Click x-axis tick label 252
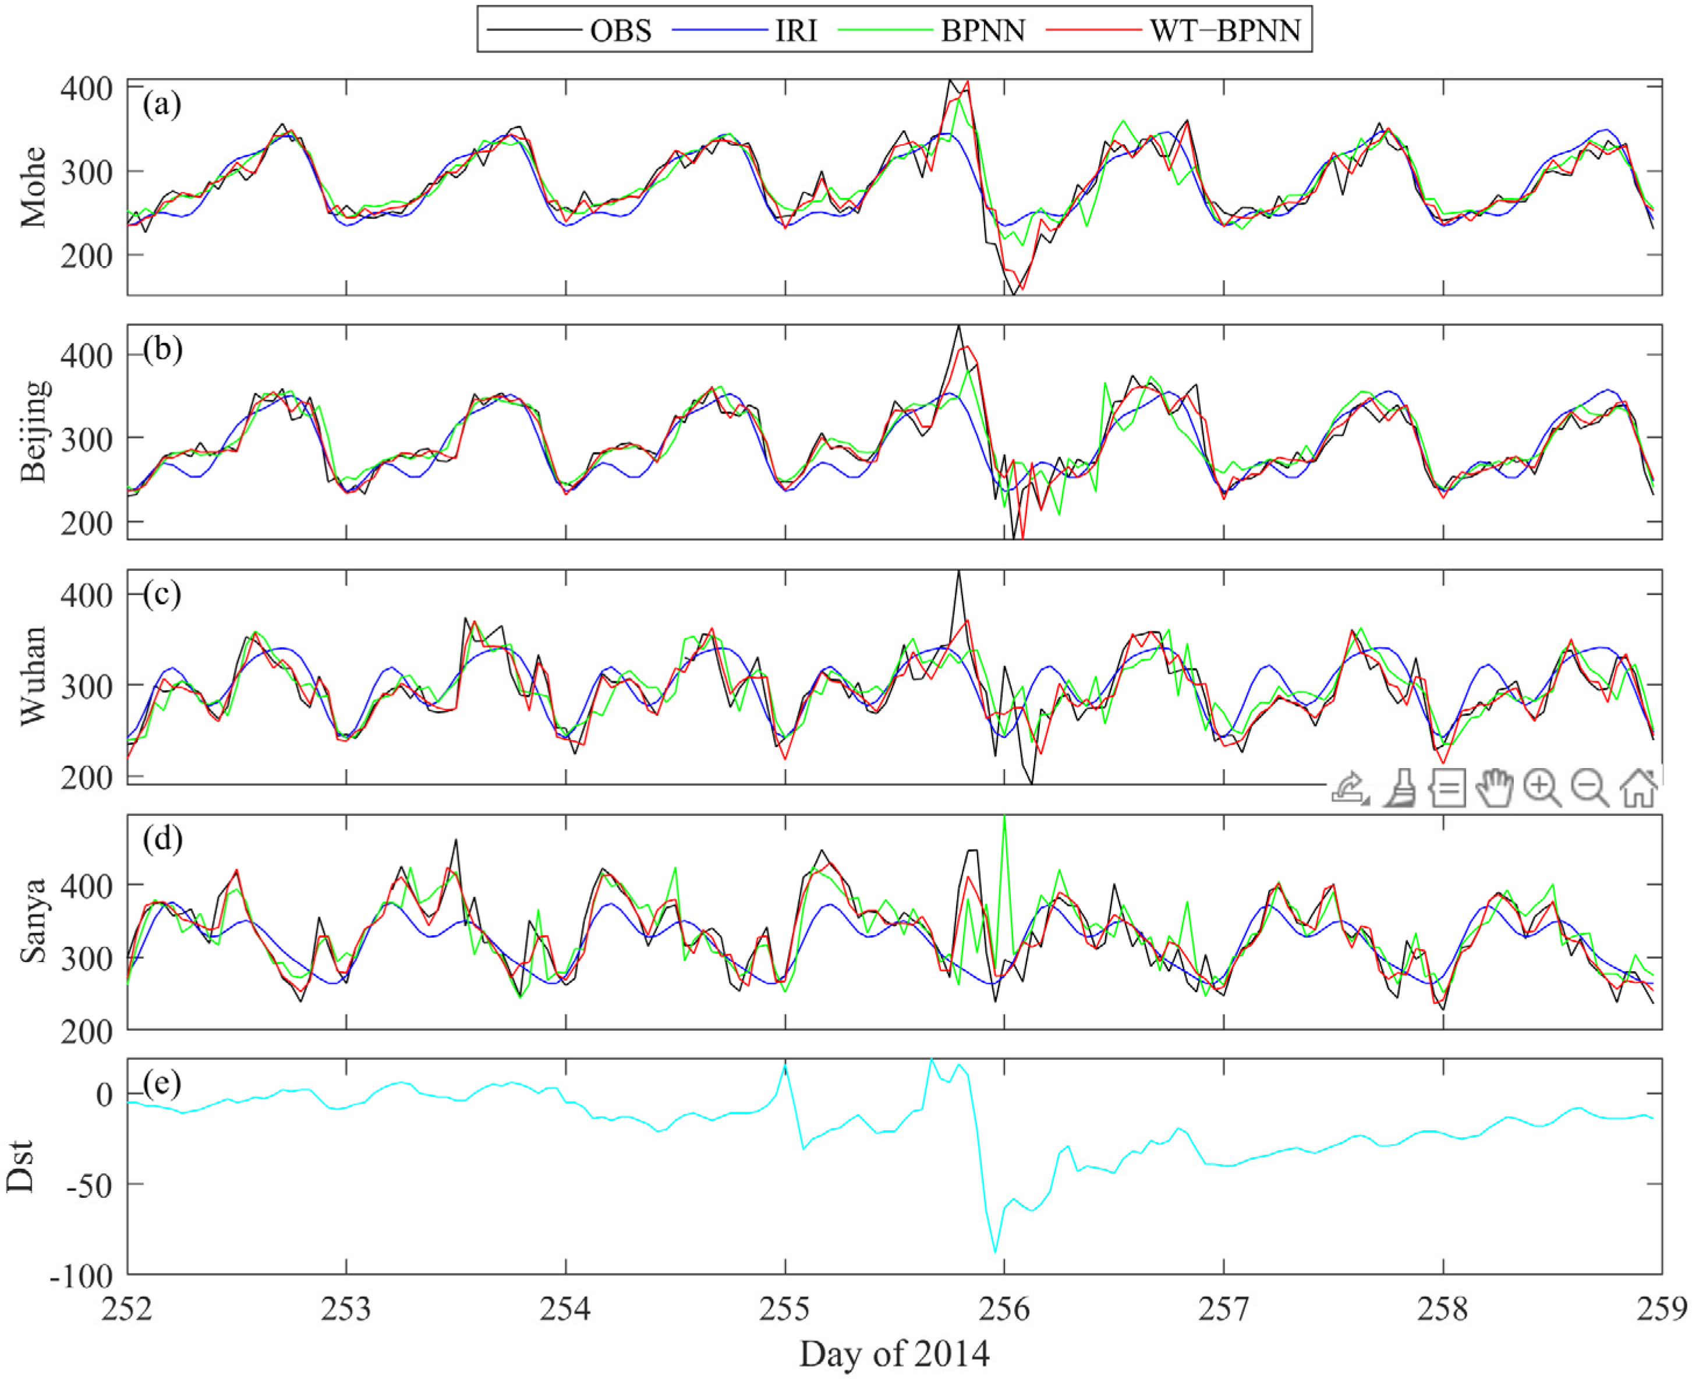The height and width of the screenshot is (1383, 1692). 127,1309
